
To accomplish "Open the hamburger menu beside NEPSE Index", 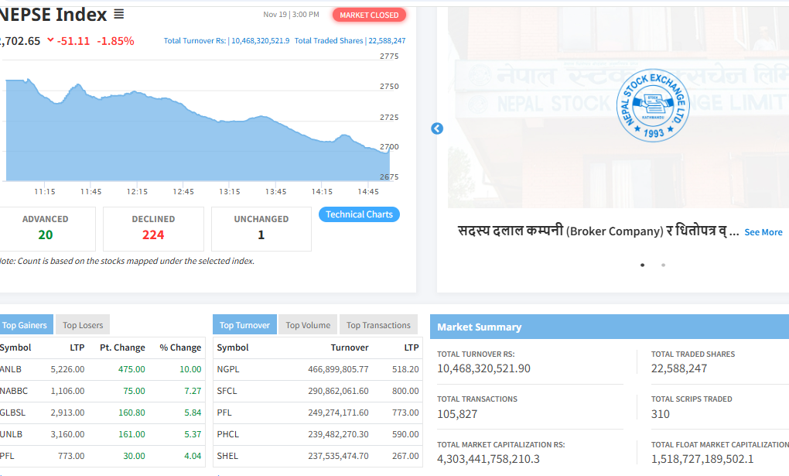I will click(119, 14).
